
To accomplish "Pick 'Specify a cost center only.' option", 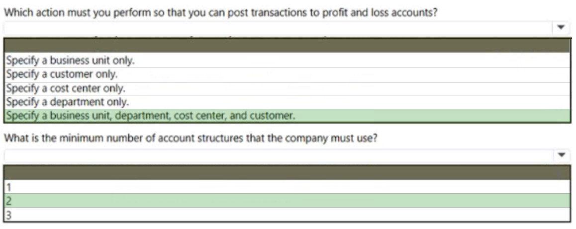I will [288, 88].
